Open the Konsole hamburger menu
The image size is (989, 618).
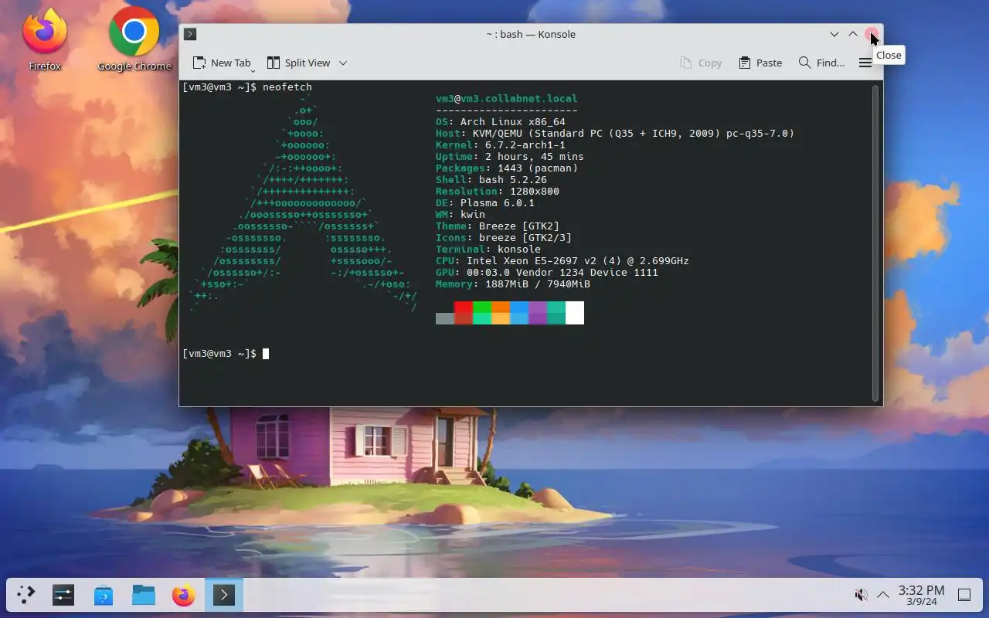(x=865, y=63)
